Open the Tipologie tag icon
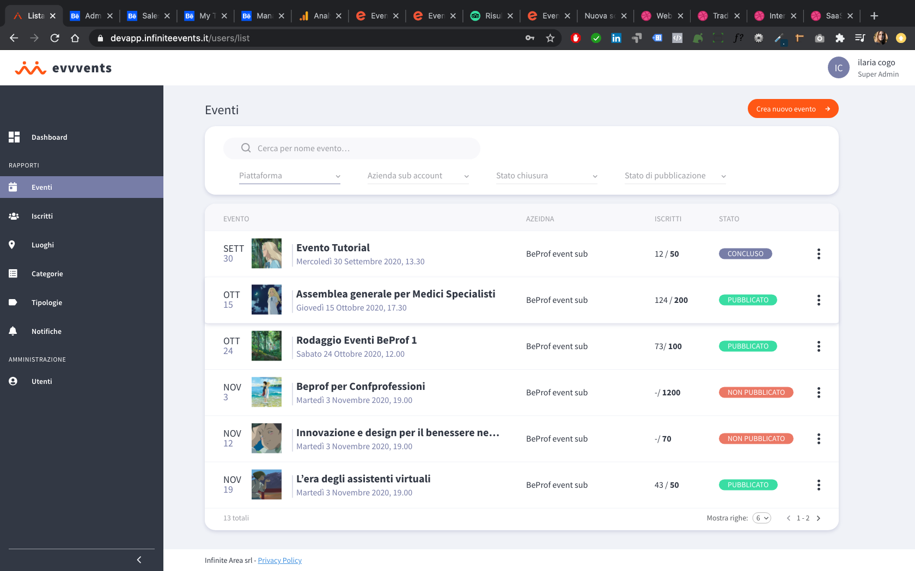The image size is (915, 571). pyautogui.click(x=13, y=302)
